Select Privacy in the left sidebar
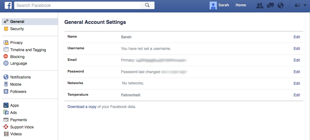The height and width of the screenshot is (140, 310). coord(16,43)
